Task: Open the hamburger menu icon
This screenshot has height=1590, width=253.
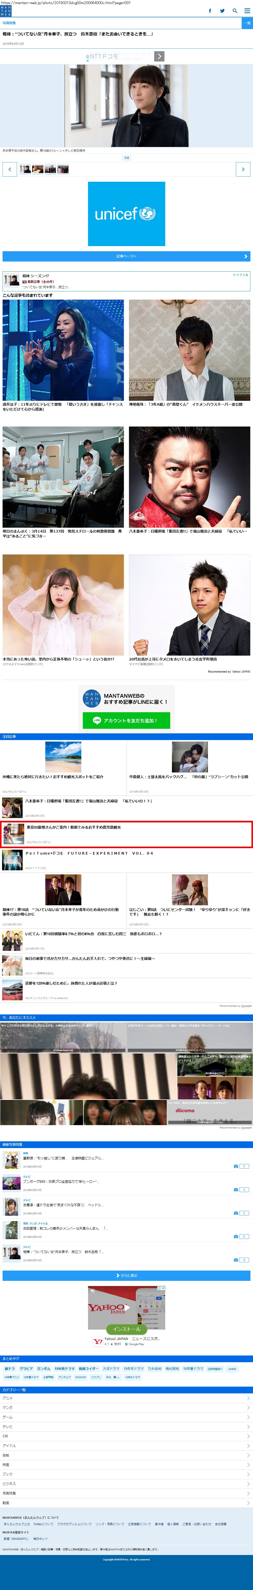Action: [247, 11]
